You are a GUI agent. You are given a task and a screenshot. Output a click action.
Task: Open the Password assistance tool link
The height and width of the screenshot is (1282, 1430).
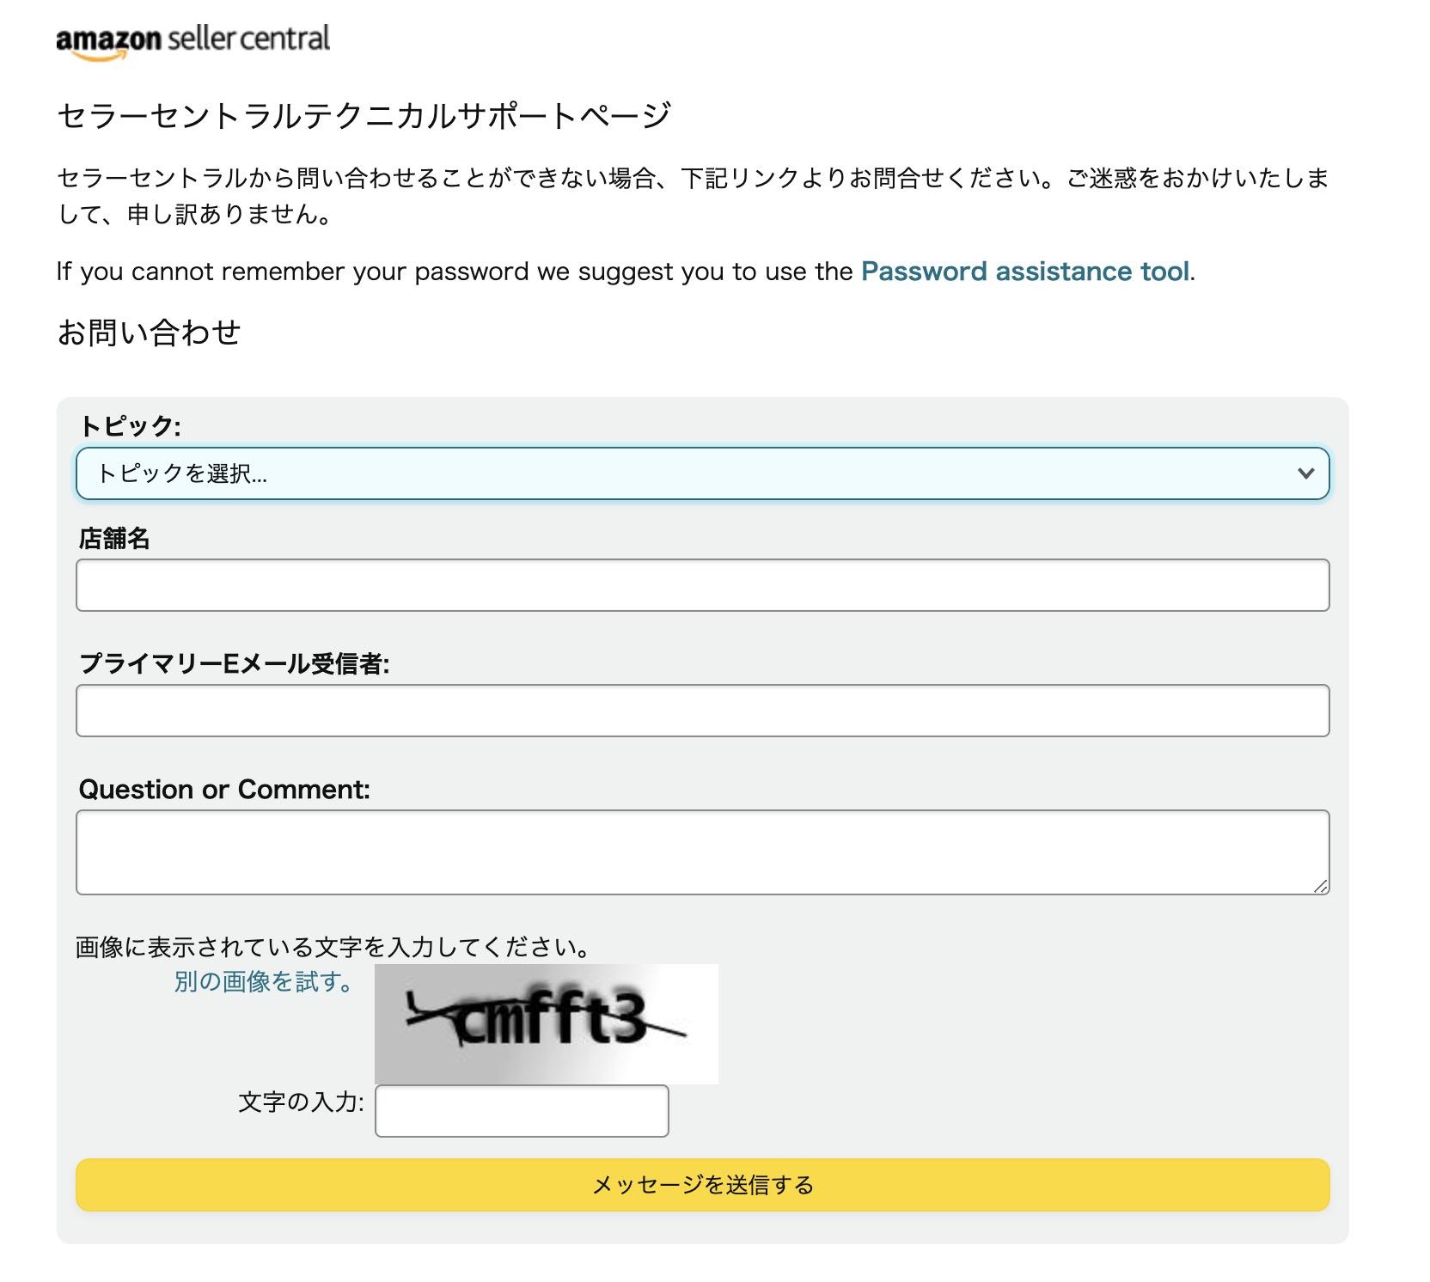tap(1025, 272)
